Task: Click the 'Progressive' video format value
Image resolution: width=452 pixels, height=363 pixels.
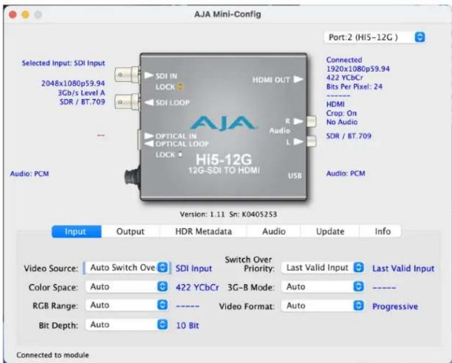Action: [395, 306]
